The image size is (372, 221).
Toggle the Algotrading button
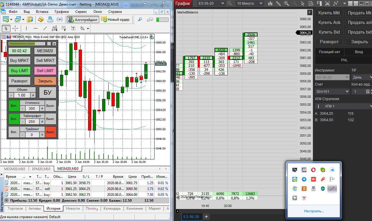coord(83,20)
